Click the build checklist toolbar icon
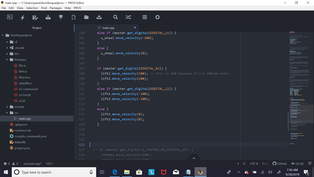 click(35, 17)
